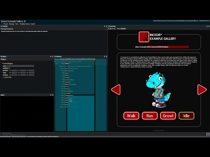Click the Incisorsaurus dinosaur character

pos(158,90)
